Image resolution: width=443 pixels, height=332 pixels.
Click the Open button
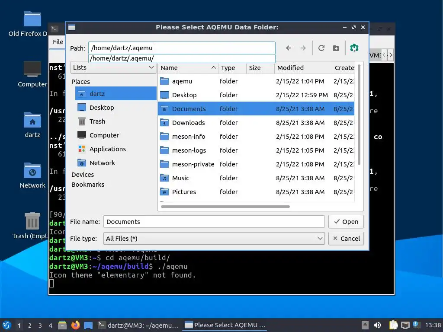tap(346, 222)
